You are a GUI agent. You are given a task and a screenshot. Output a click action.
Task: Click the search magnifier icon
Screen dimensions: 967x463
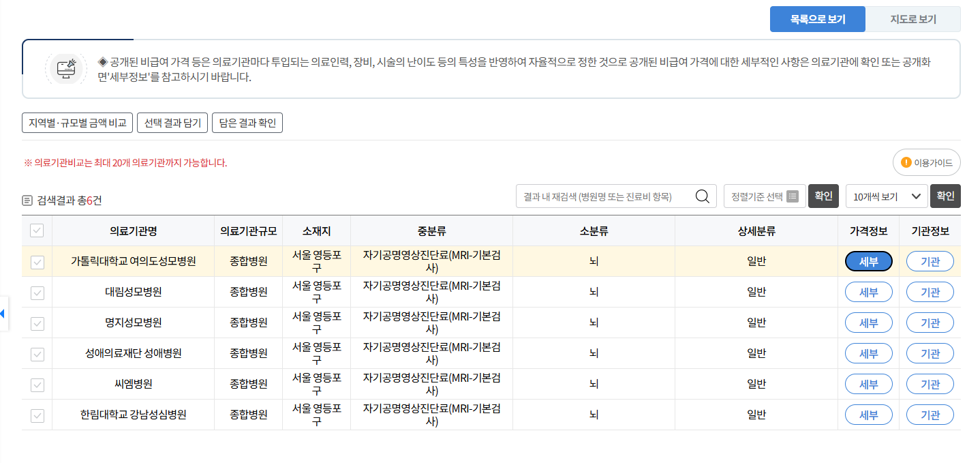pos(703,196)
